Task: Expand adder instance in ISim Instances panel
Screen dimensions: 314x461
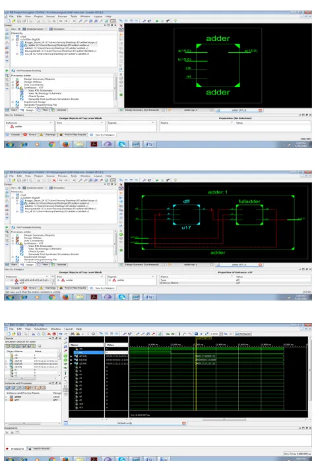Action: (7, 397)
